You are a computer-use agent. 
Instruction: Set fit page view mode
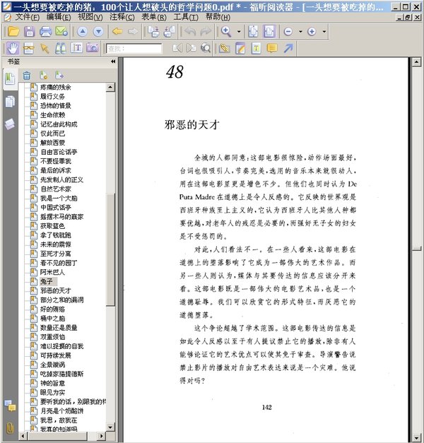(253, 31)
